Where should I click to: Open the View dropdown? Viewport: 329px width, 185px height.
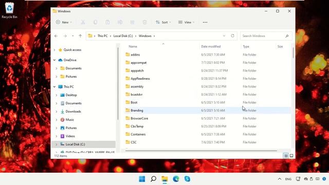click(x=186, y=22)
